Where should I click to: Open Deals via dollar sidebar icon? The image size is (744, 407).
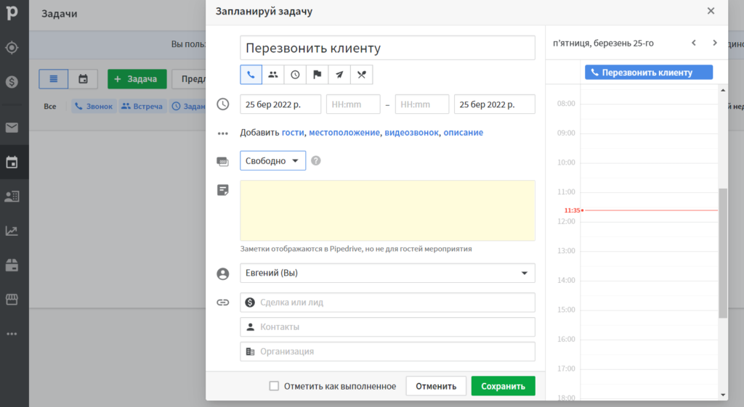coord(12,82)
